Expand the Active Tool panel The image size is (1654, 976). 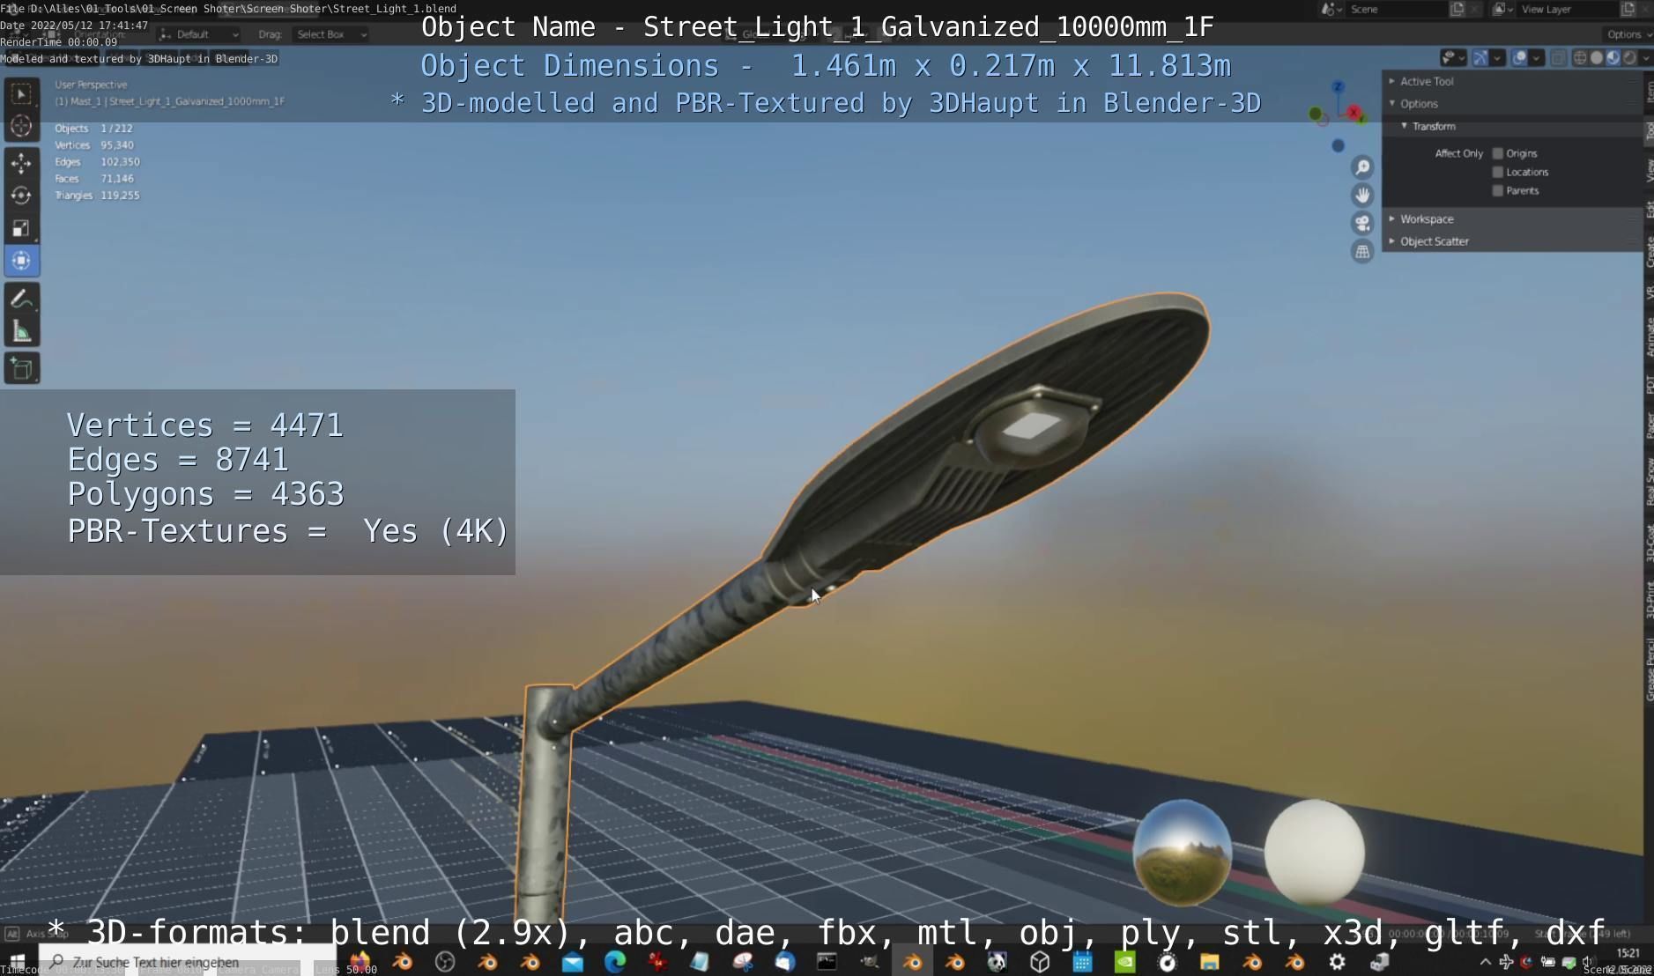1427,81
